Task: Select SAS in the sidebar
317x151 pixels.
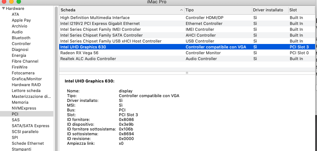Action: tap(15, 119)
